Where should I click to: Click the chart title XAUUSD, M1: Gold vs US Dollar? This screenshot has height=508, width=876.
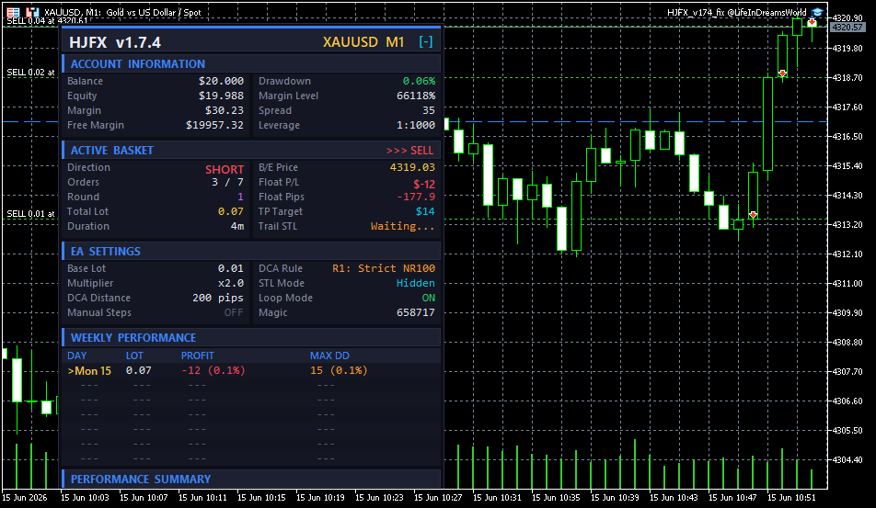click(122, 12)
